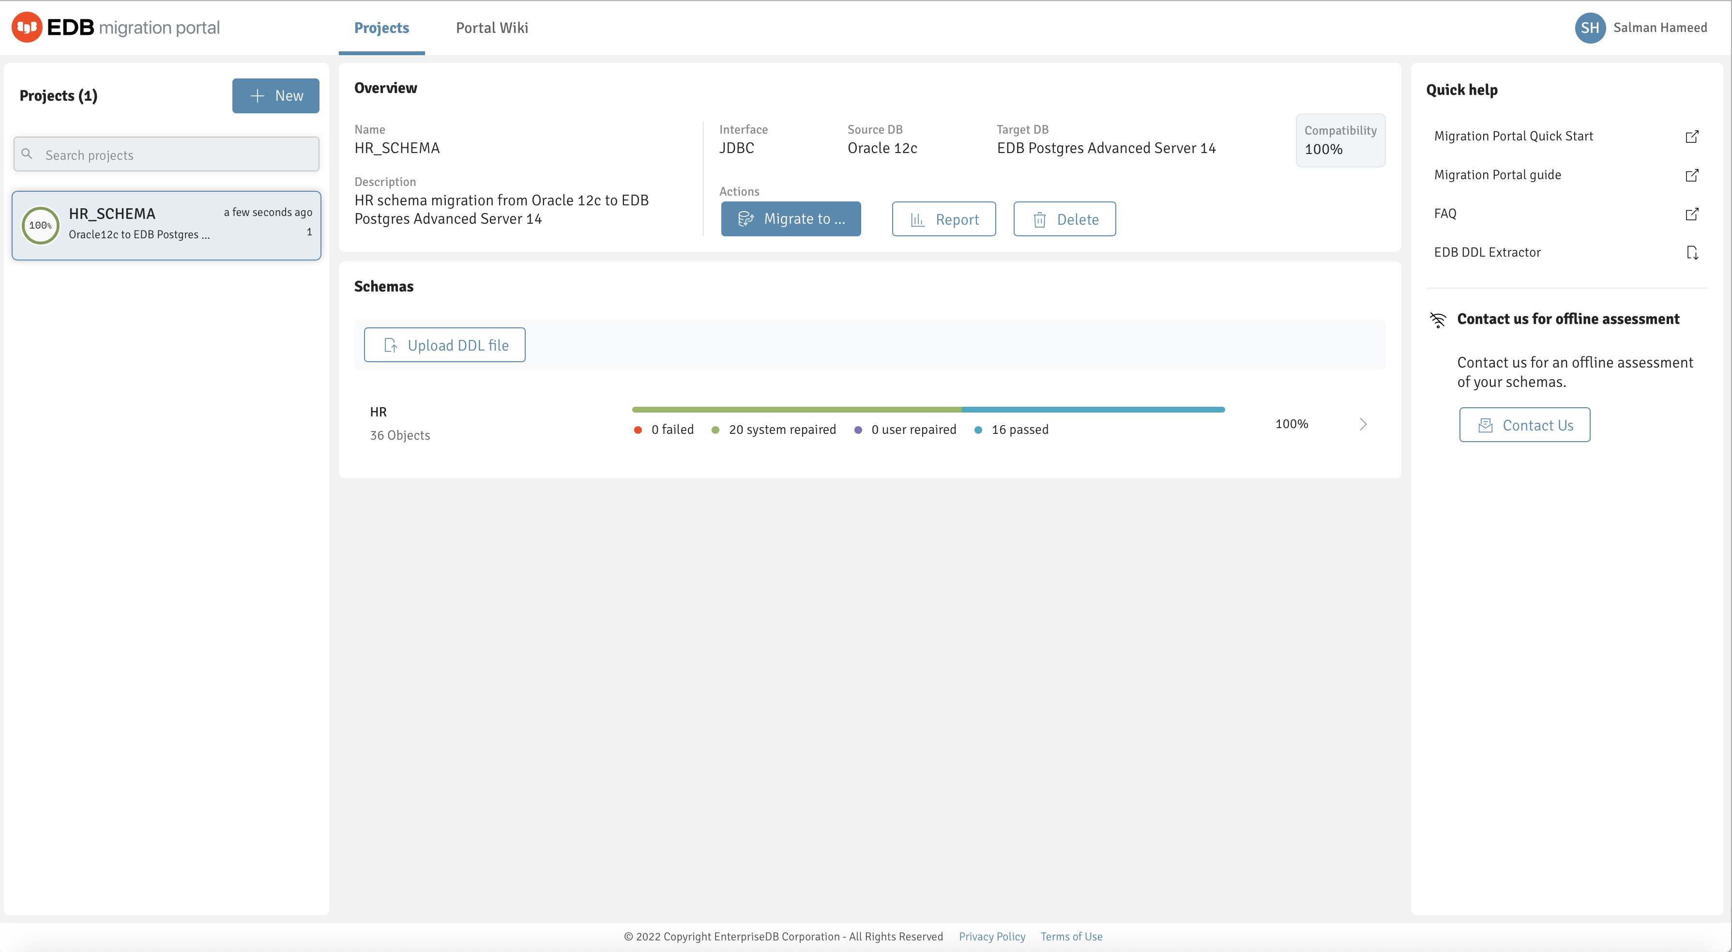Open the Terms of Use link

pos(1071,936)
